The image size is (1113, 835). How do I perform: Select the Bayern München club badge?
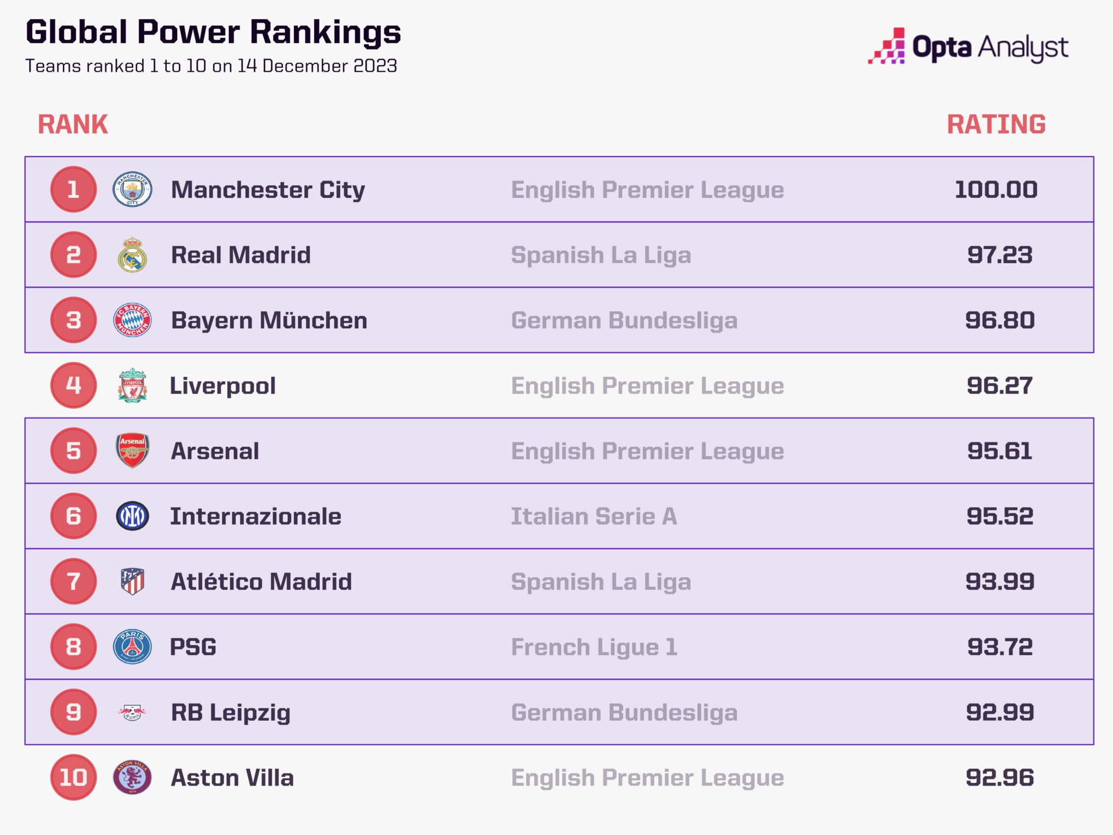132,320
